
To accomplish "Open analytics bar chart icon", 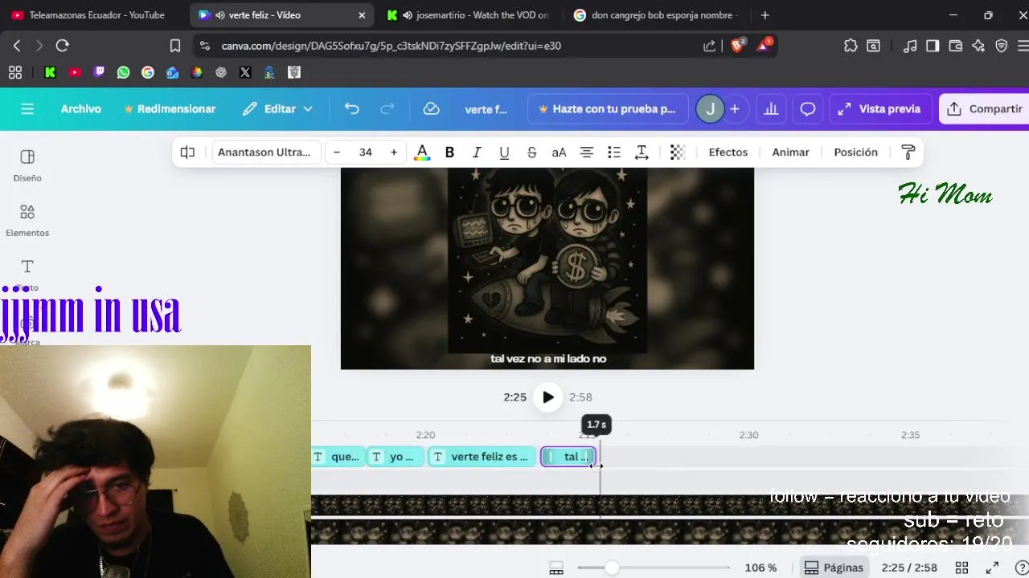I will pyautogui.click(x=771, y=109).
